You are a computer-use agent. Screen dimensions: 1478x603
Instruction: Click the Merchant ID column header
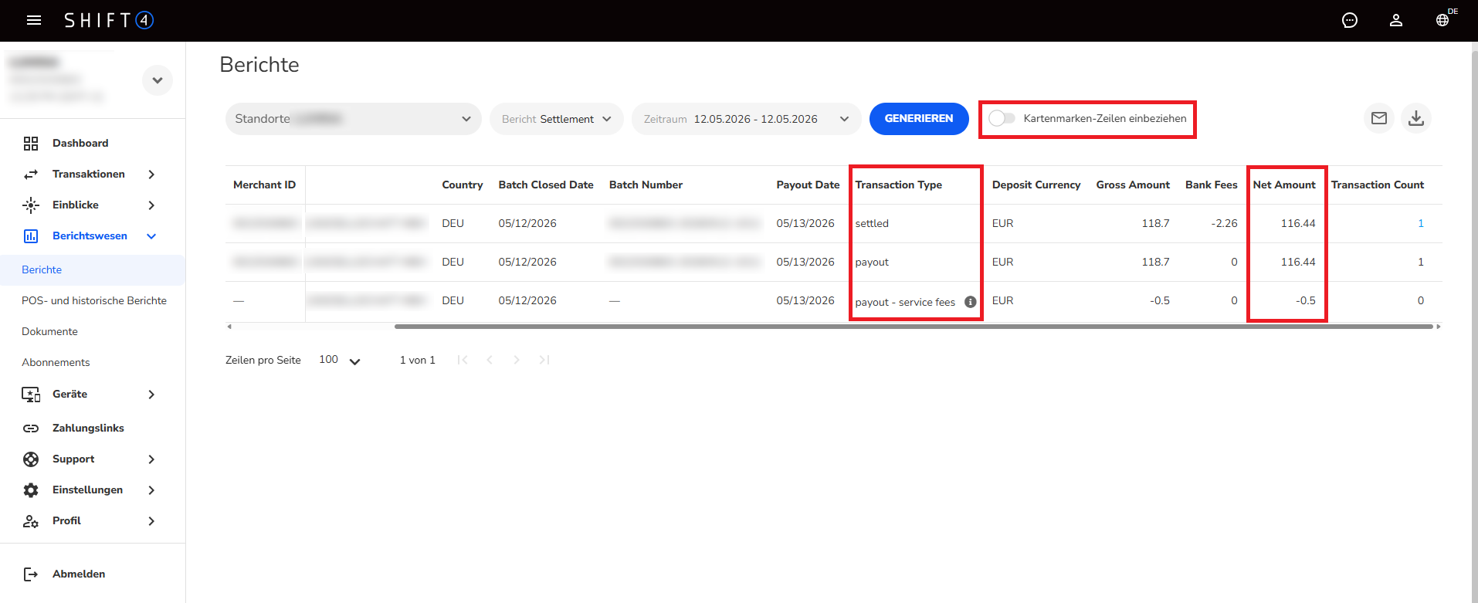coord(264,185)
